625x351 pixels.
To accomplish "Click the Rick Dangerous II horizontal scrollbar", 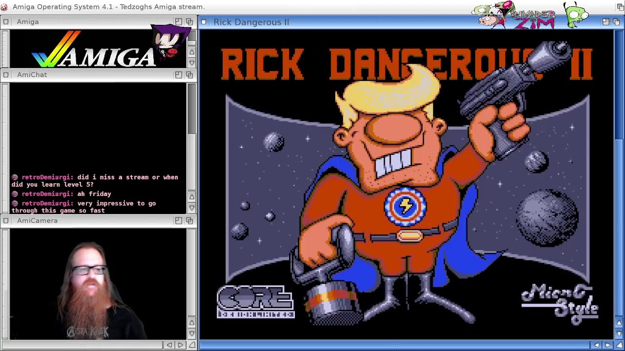I will click(396, 345).
